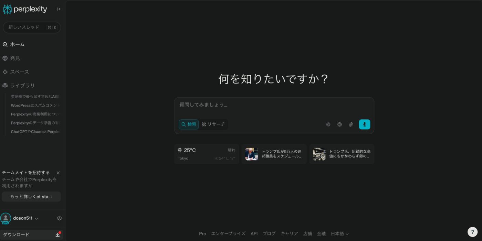The image size is (482, 241).
Task: Open スペース in the sidebar
Action: (19, 72)
